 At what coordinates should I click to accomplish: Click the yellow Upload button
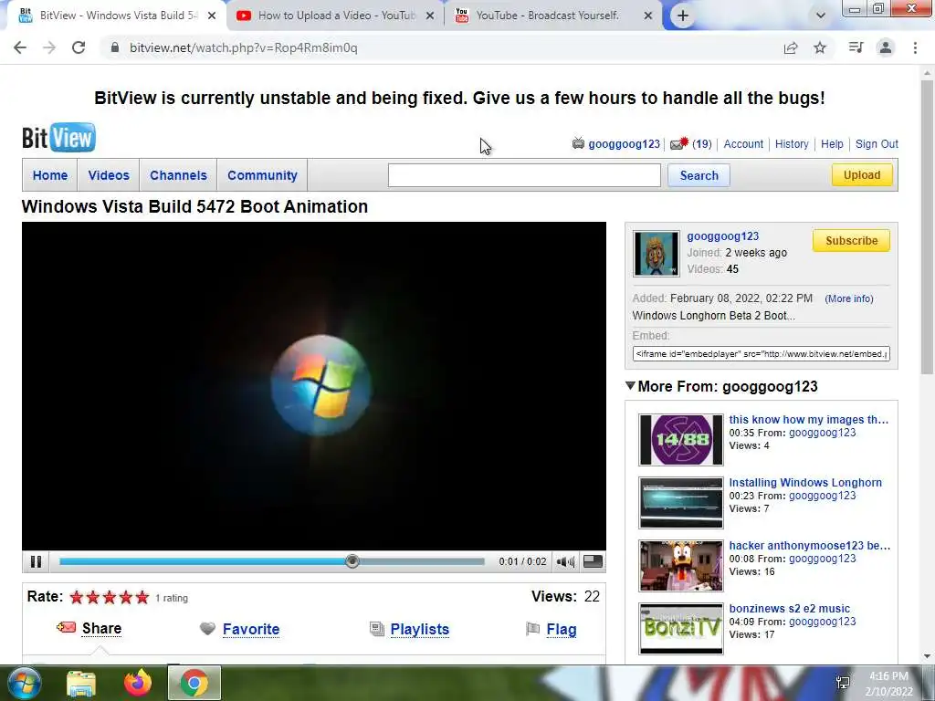[x=862, y=174]
